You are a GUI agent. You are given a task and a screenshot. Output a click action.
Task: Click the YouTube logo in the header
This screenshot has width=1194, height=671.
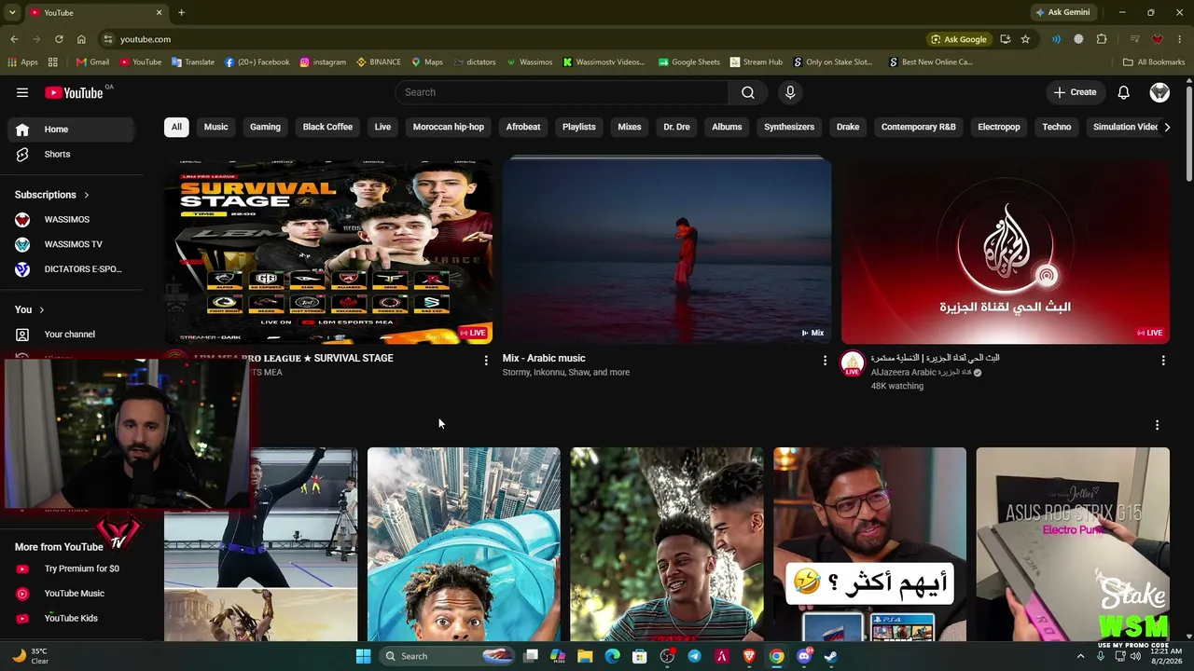pos(74,92)
